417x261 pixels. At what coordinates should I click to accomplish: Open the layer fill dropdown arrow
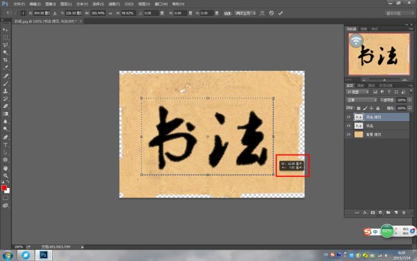click(x=409, y=108)
